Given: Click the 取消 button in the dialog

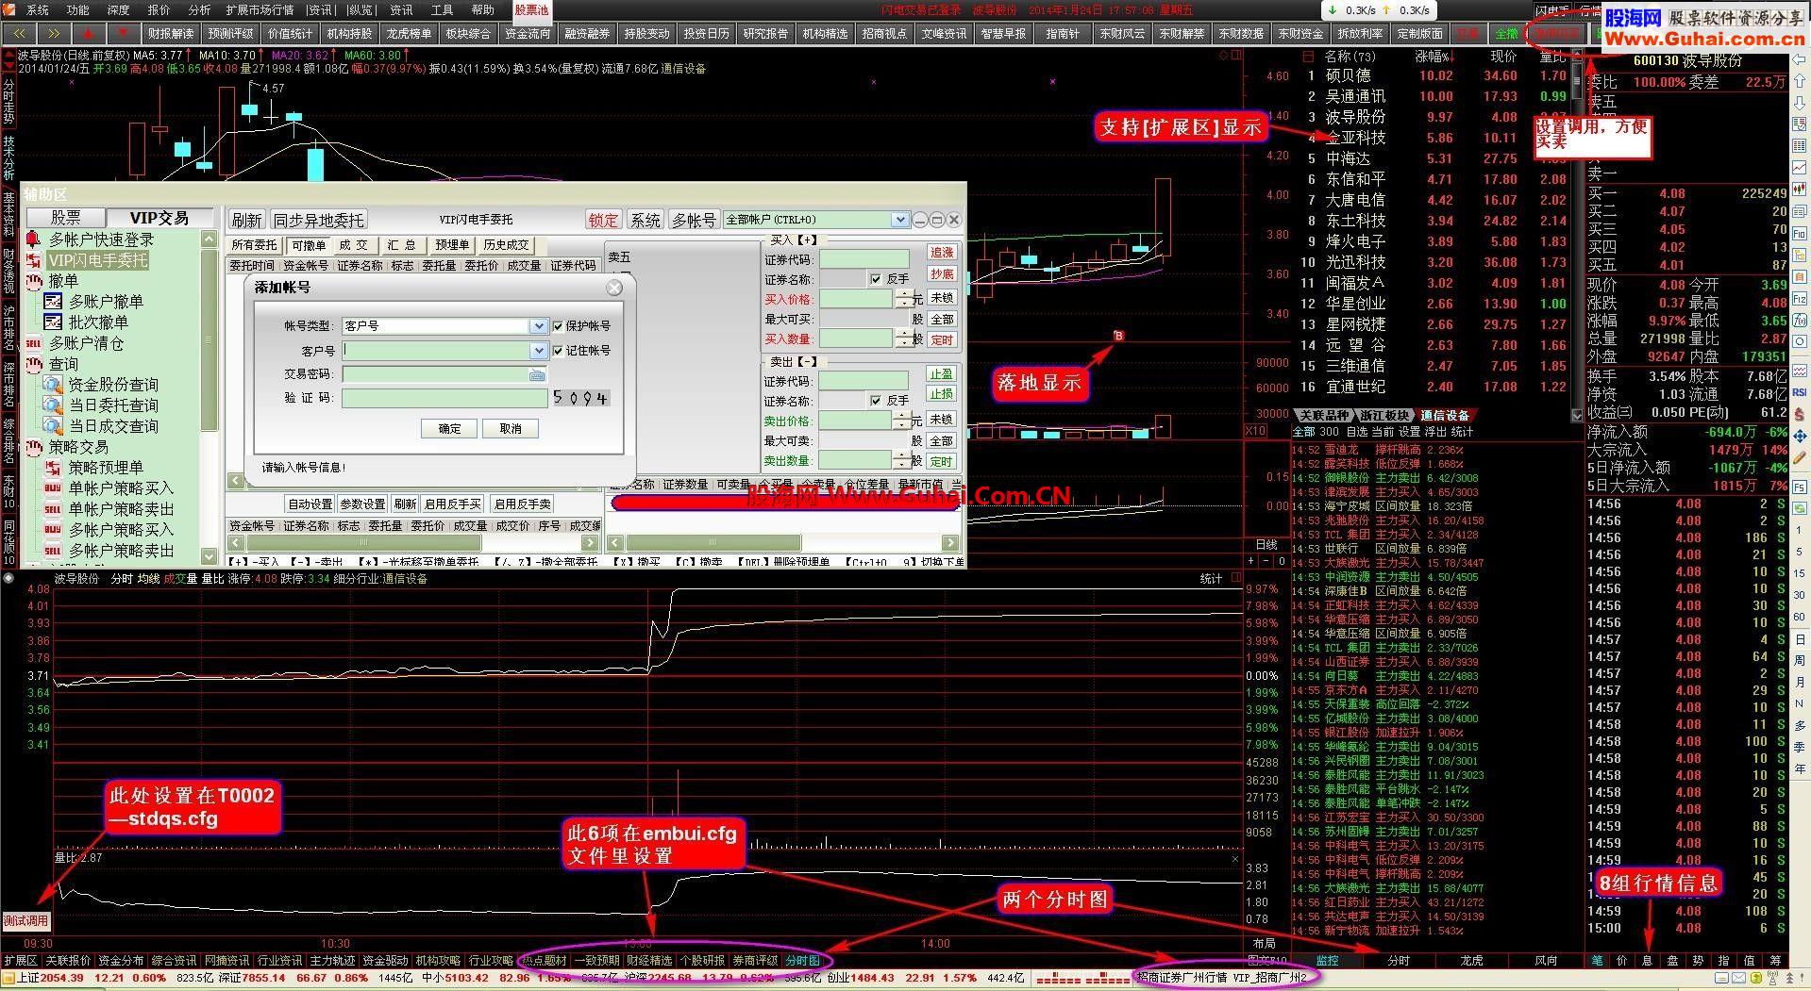Looking at the screenshot, I should point(511,428).
